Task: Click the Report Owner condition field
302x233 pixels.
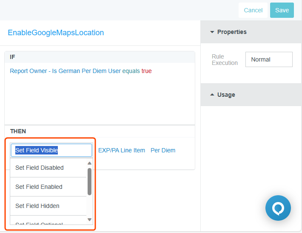Action: tap(65, 71)
